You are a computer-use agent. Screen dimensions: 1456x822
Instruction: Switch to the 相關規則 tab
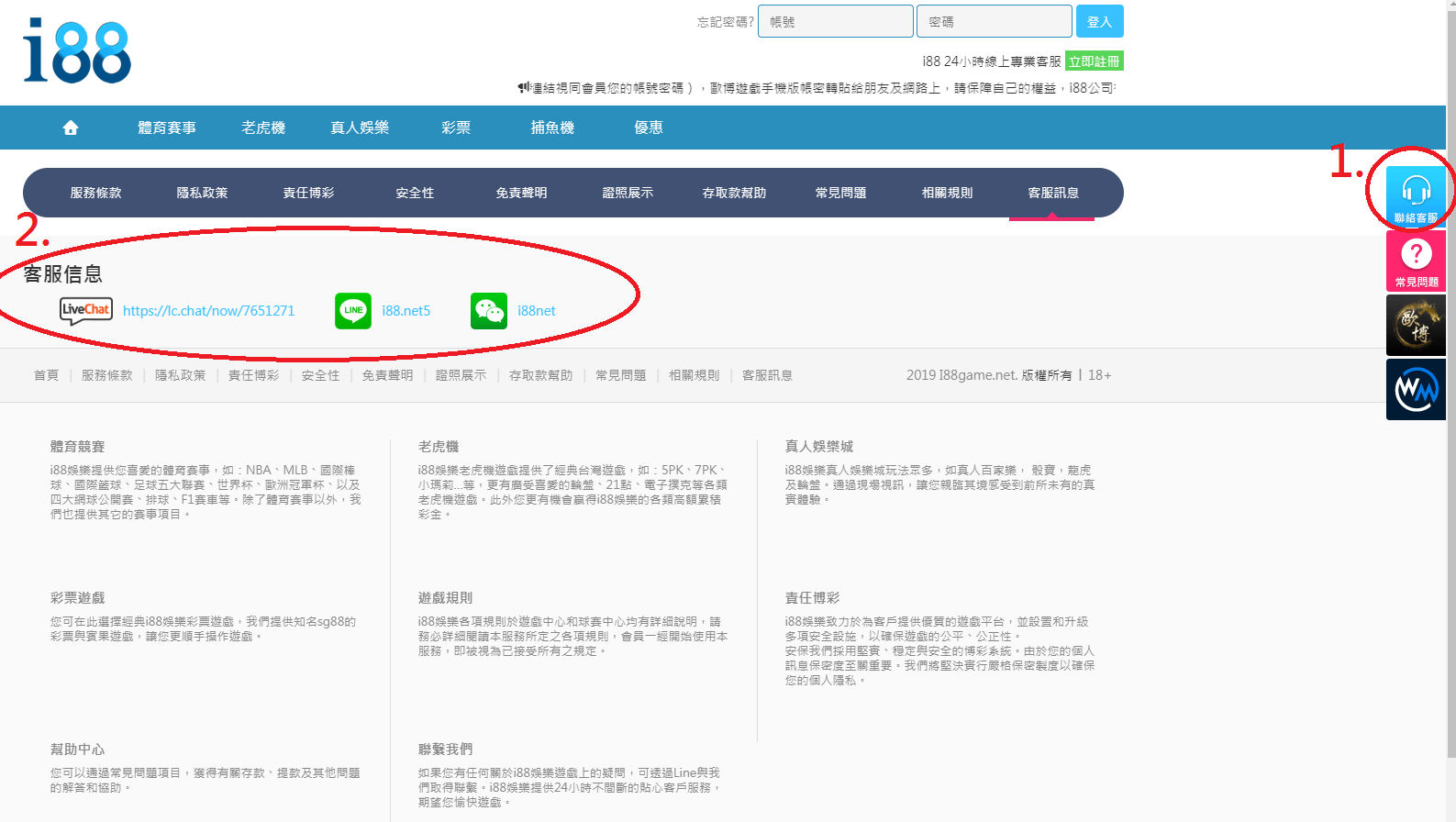[x=948, y=193]
